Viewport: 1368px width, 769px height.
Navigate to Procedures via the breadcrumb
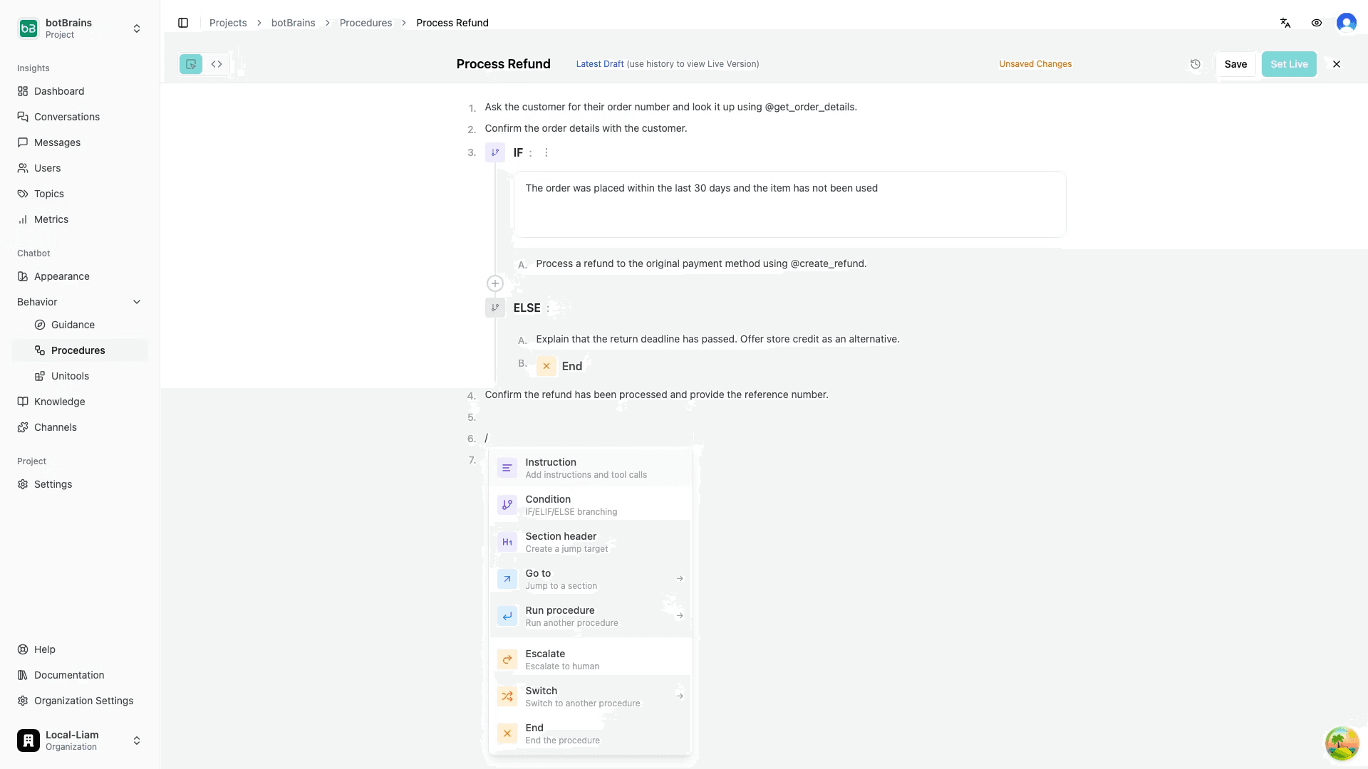[366, 23]
